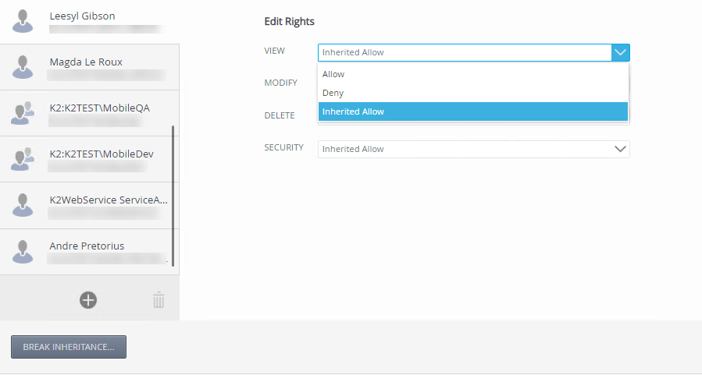
Task: Click the user list vertical scrollbar
Action: (x=173, y=195)
